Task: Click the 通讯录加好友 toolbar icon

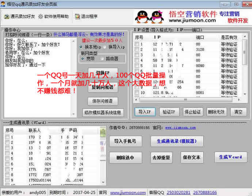Action: pyautogui.click(x=7, y=16)
